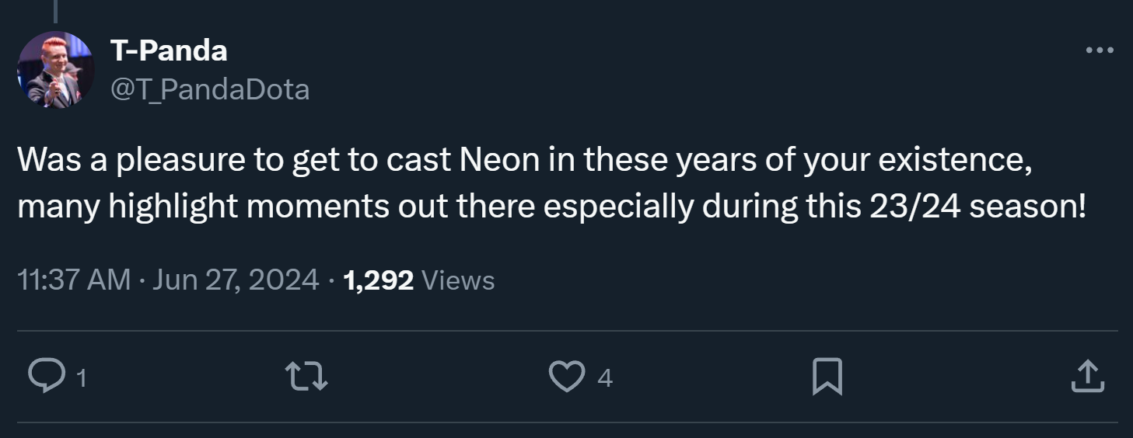Viewport: 1133px width, 438px height.
Task: Visit the @T_PandaDota handle link
Action: click(x=210, y=90)
